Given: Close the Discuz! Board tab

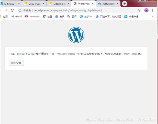Looking at the screenshot, I should point(68,4).
